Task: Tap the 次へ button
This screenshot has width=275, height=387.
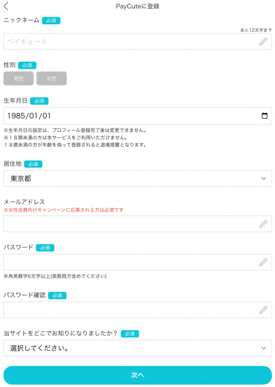Action: [137, 375]
